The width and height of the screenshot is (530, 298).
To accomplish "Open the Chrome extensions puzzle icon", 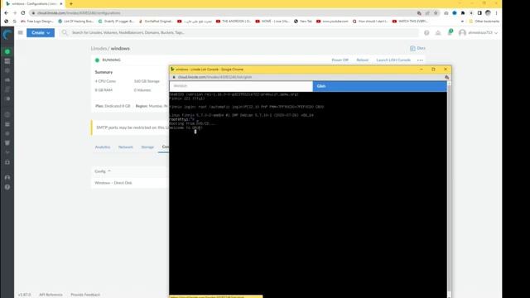I will coord(463,13).
